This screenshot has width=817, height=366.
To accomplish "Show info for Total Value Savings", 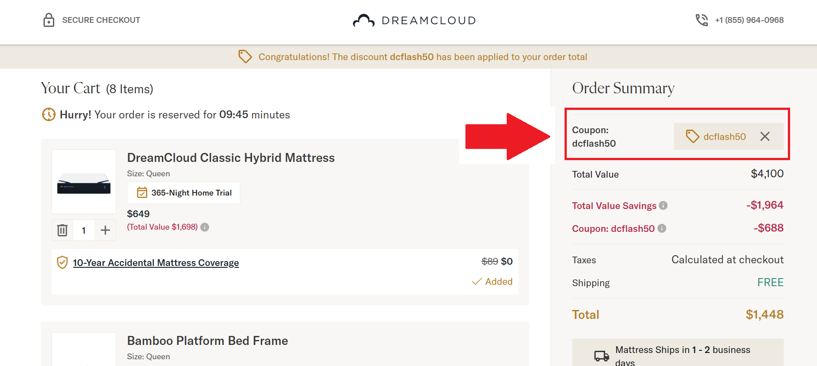I will [x=663, y=205].
